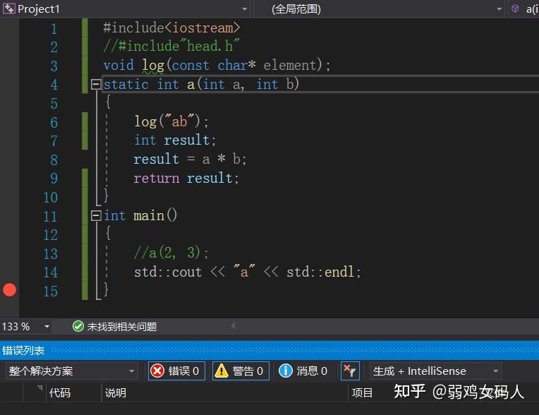Click the Project1 project icon
This screenshot has width=539, height=415.
(9, 8)
